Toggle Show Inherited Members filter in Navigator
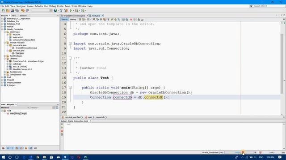Viewport: 286px width, 160px height. [x=3, y=148]
